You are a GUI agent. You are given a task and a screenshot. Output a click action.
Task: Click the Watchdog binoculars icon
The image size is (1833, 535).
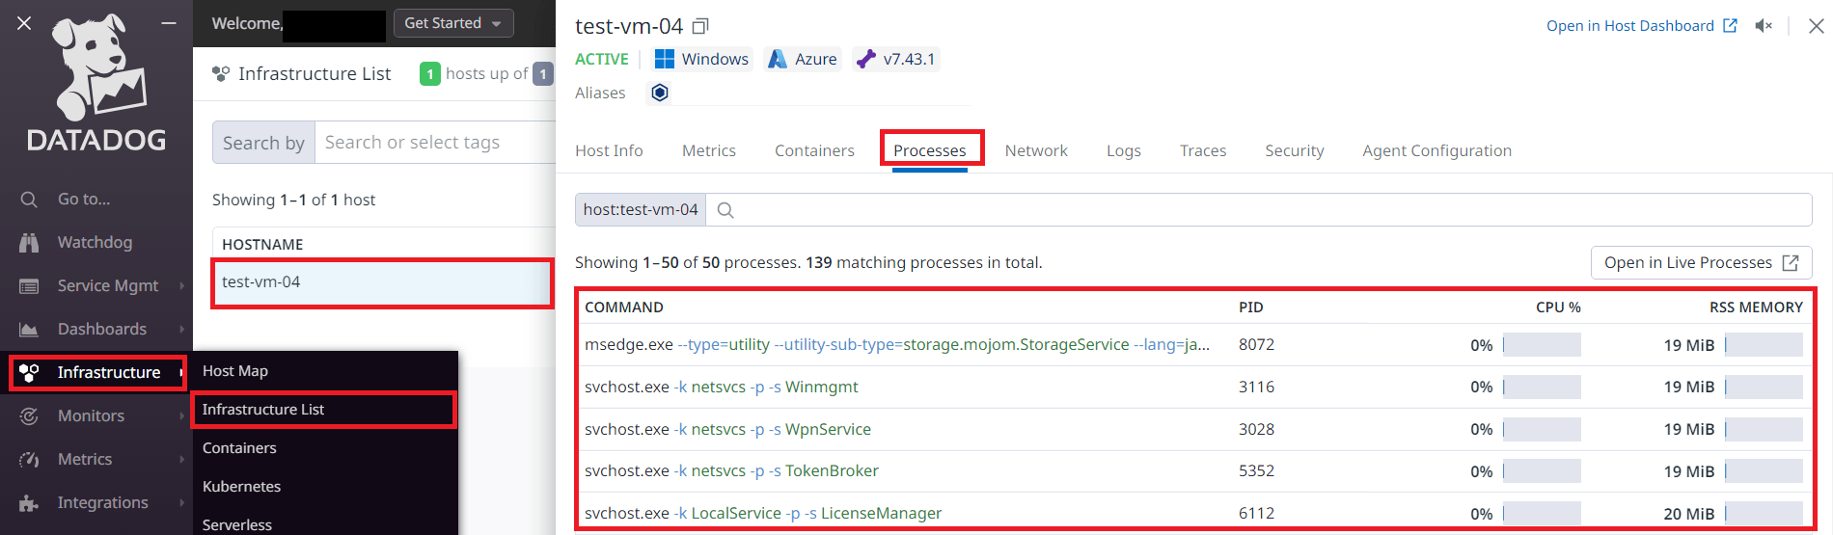(x=29, y=243)
